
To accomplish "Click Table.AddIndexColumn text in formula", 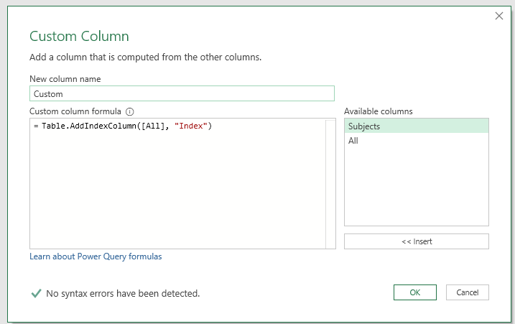I will pos(88,126).
